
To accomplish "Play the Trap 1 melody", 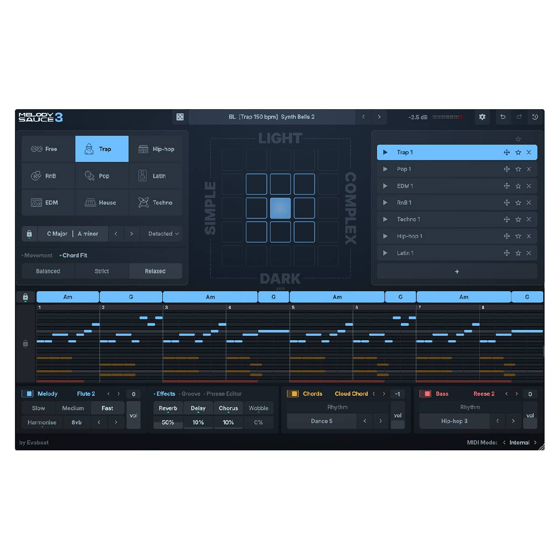I will 385,152.
